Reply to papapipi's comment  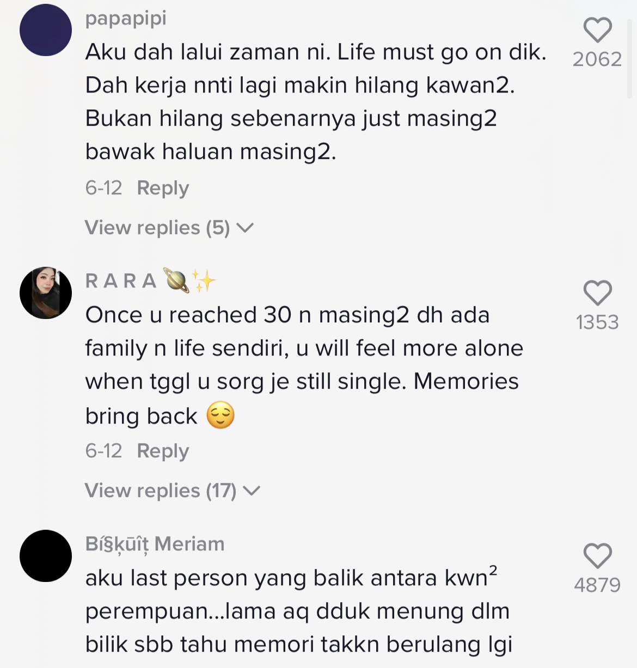pos(163,188)
